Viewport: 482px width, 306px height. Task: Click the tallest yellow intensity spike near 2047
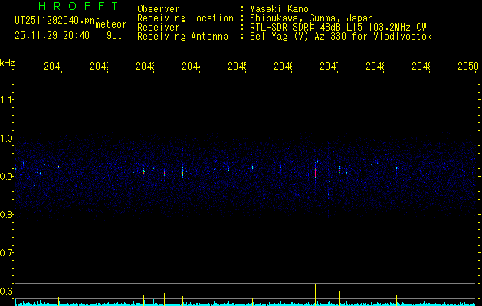[x=316, y=295]
